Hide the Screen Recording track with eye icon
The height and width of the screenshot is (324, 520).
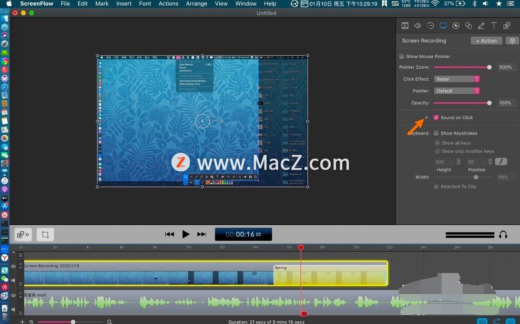point(13,266)
